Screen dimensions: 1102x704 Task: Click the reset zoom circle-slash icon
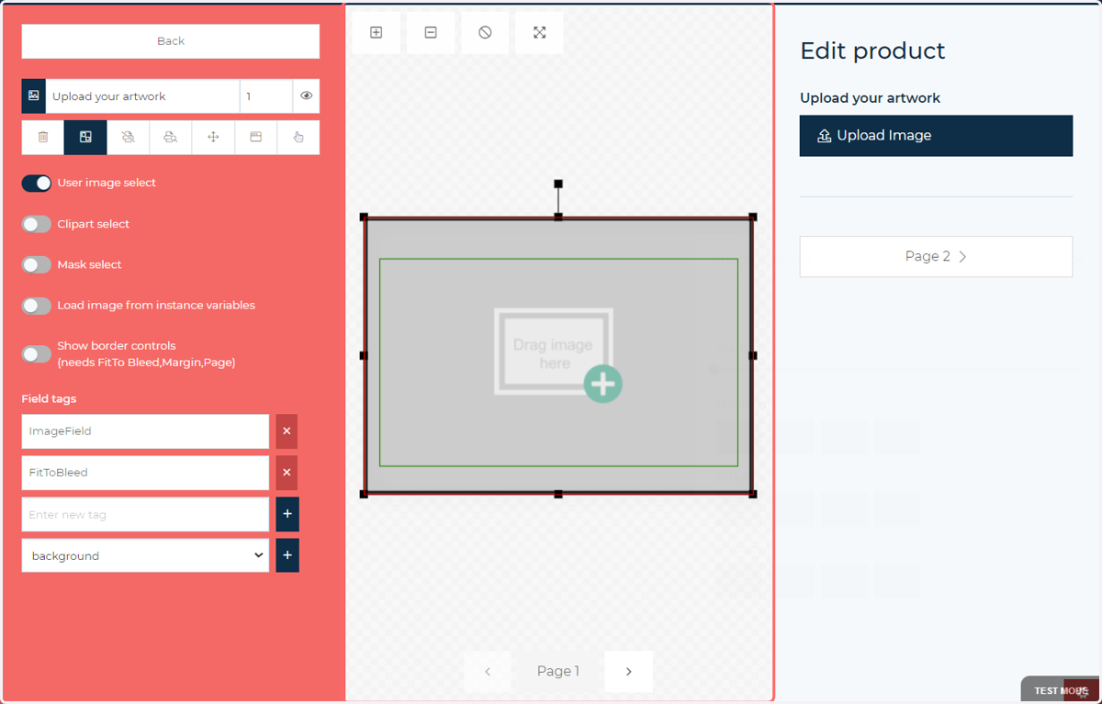coord(485,32)
